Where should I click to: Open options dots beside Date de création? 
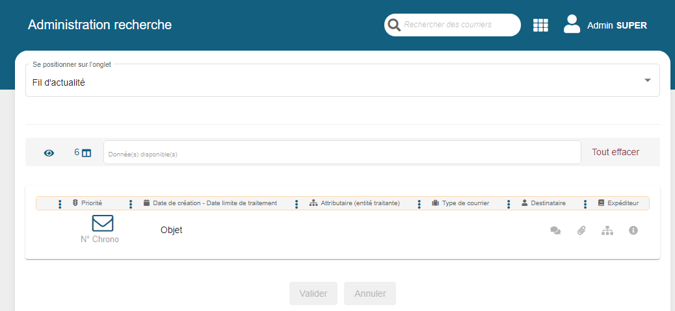coord(131,204)
